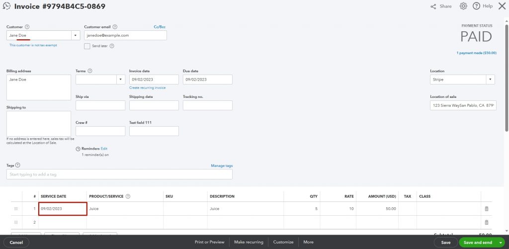Click the help icon next to Customer
509x249 pixels.
[x=27, y=27]
